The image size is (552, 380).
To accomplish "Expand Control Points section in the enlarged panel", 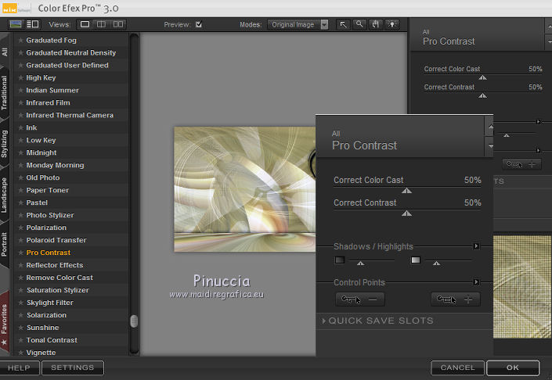I will (x=476, y=282).
